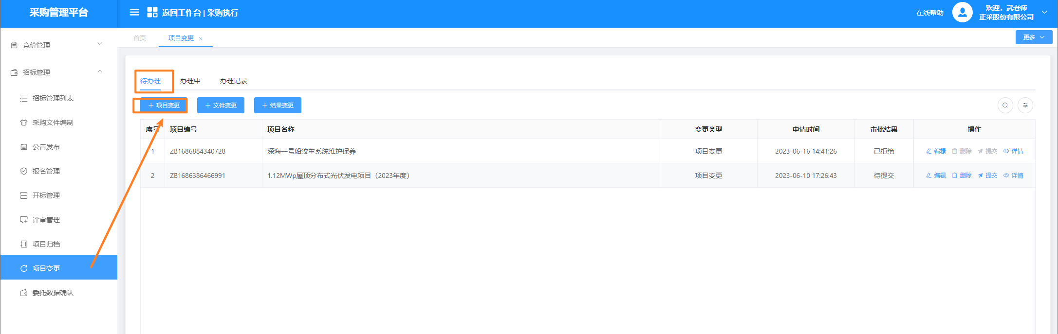Click 编辑 for project ZB1686884340728

click(936, 151)
